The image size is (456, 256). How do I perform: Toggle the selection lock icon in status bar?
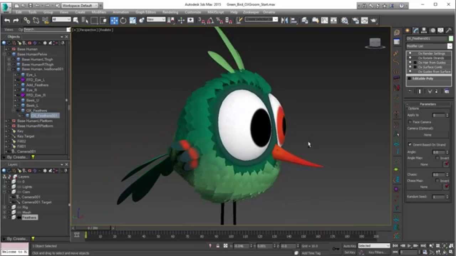pyautogui.click(x=218, y=246)
